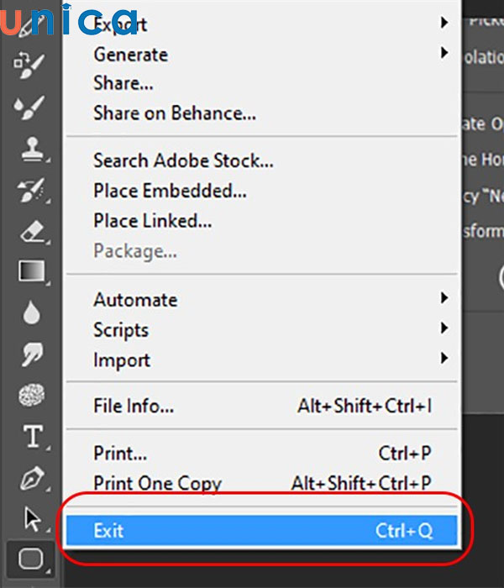
Task: Activate the Pen tool
Action: [x=30, y=479]
